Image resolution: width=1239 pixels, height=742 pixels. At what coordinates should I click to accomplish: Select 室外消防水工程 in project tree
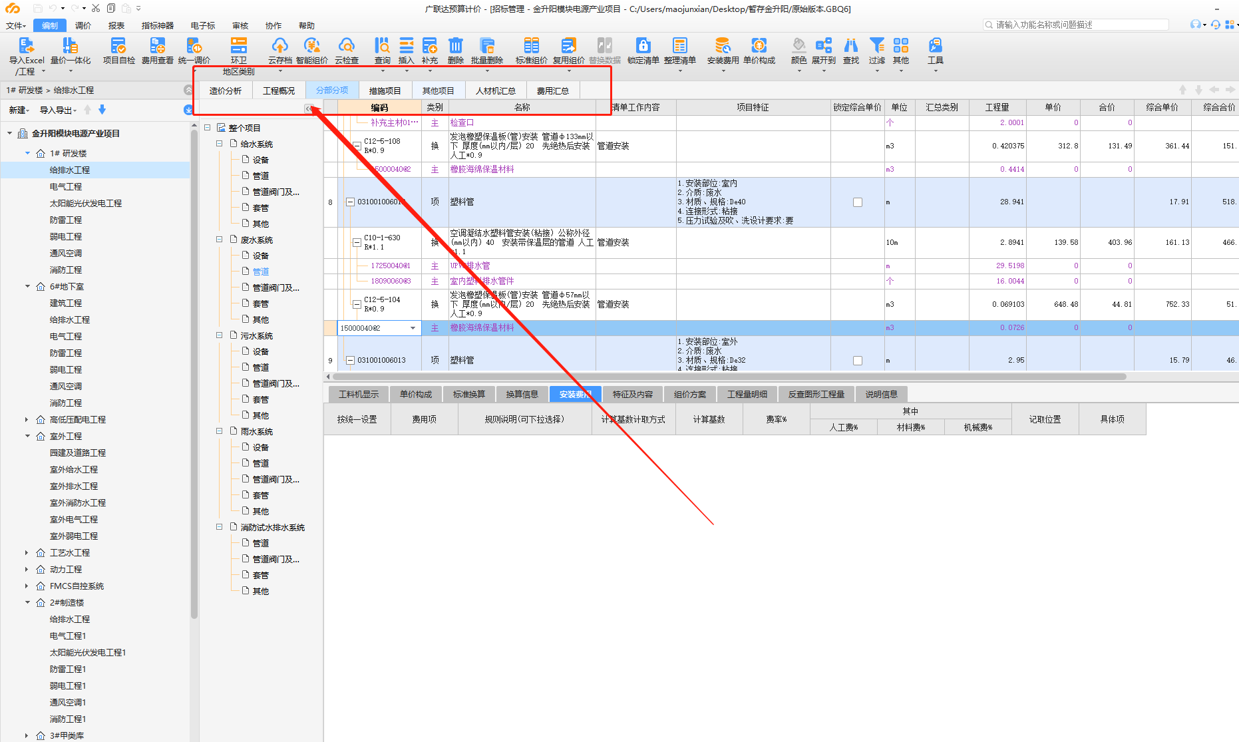pos(78,502)
